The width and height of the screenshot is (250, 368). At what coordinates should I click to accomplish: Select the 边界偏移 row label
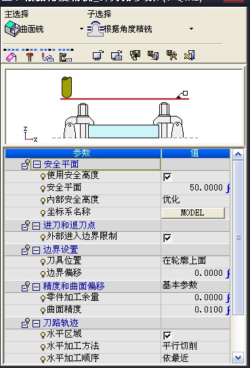[x=64, y=273]
